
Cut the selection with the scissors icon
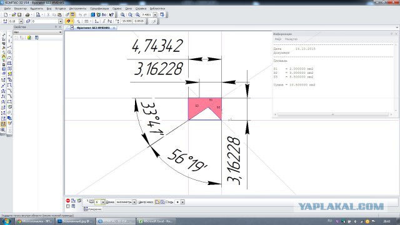pyautogui.click(x=48, y=15)
